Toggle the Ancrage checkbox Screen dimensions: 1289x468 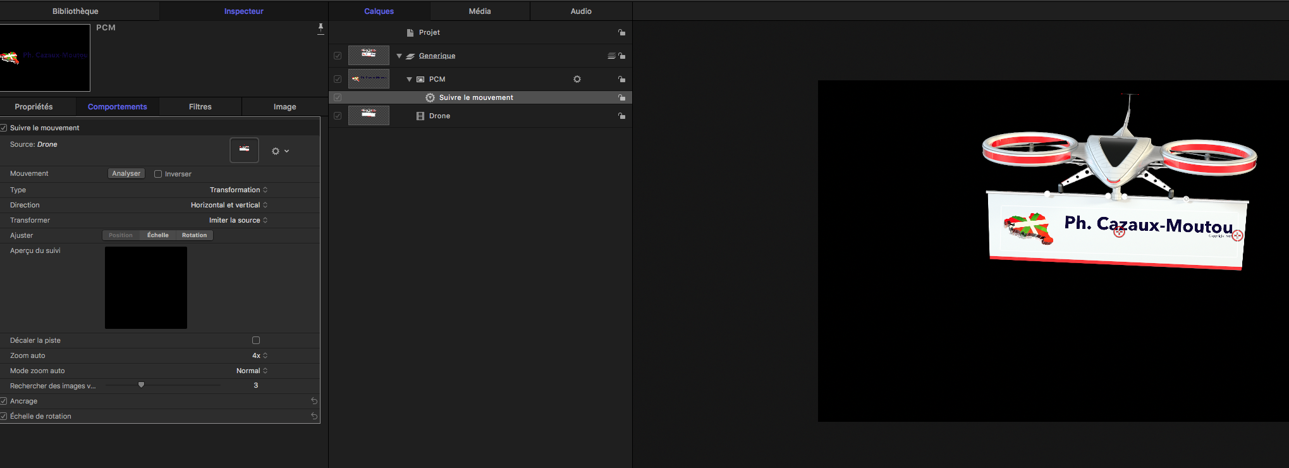pyautogui.click(x=4, y=401)
